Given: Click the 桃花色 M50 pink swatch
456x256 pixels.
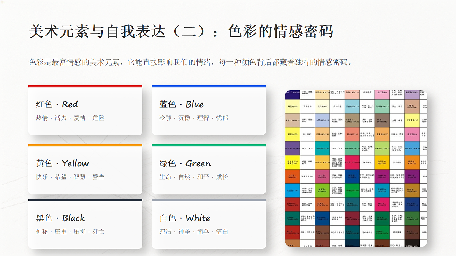Looking at the screenshot, I should tap(412, 135).
